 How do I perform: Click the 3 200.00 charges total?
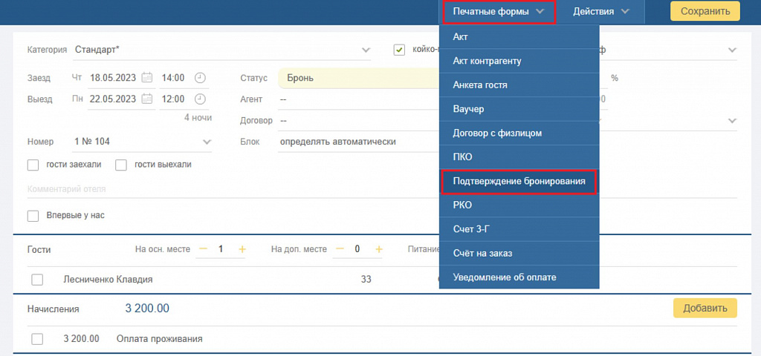tap(147, 309)
